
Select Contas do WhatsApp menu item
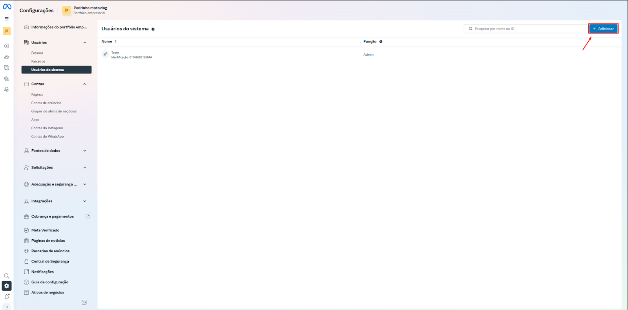pos(47,137)
